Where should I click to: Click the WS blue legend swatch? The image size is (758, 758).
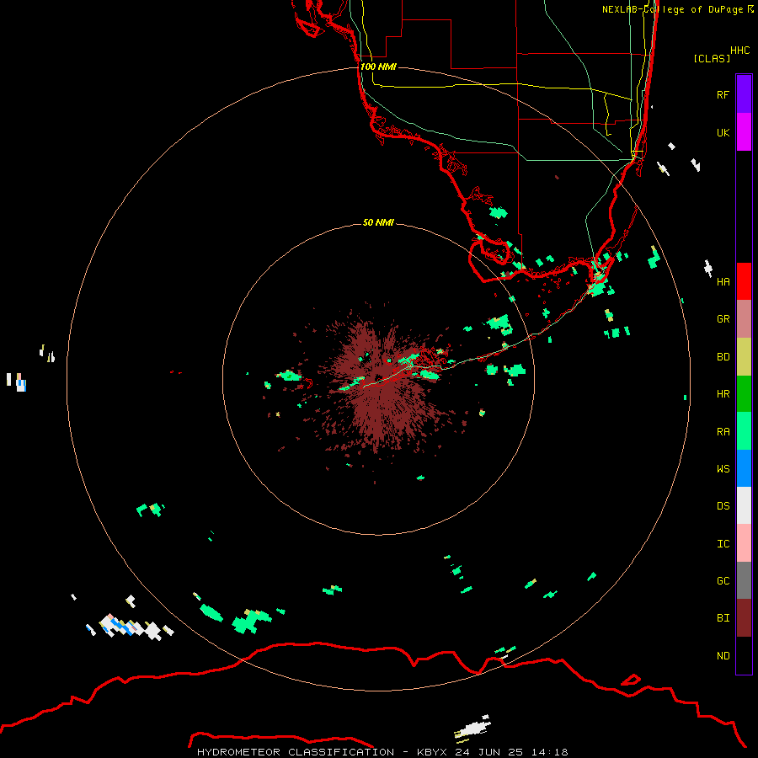point(744,468)
